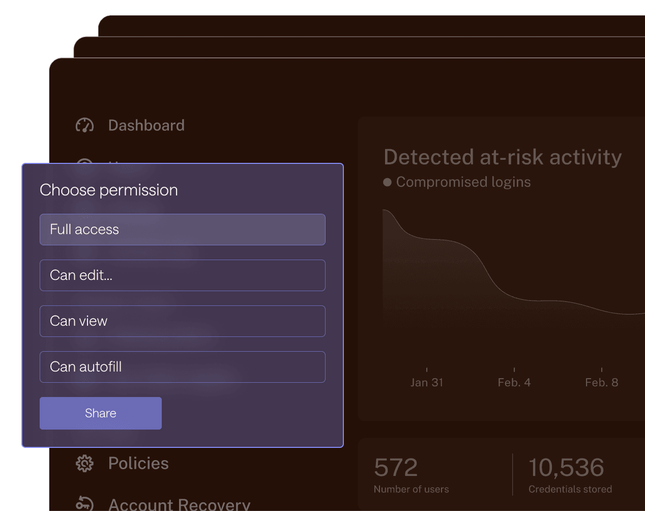Image resolution: width=645 pixels, height=511 pixels.
Task: Select the Can autofill permission
Action: (183, 367)
